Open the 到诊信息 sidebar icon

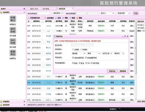click(x=13, y=42)
